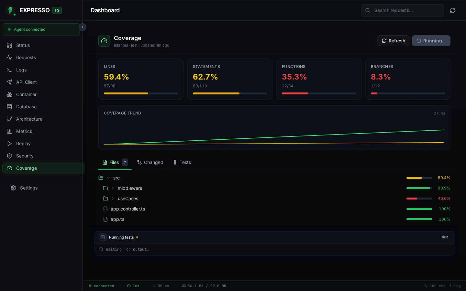Image resolution: width=466 pixels, height=291 pixels.
Task: Click the Statements 62.7% progress bar
Action: tap(230, 93)
